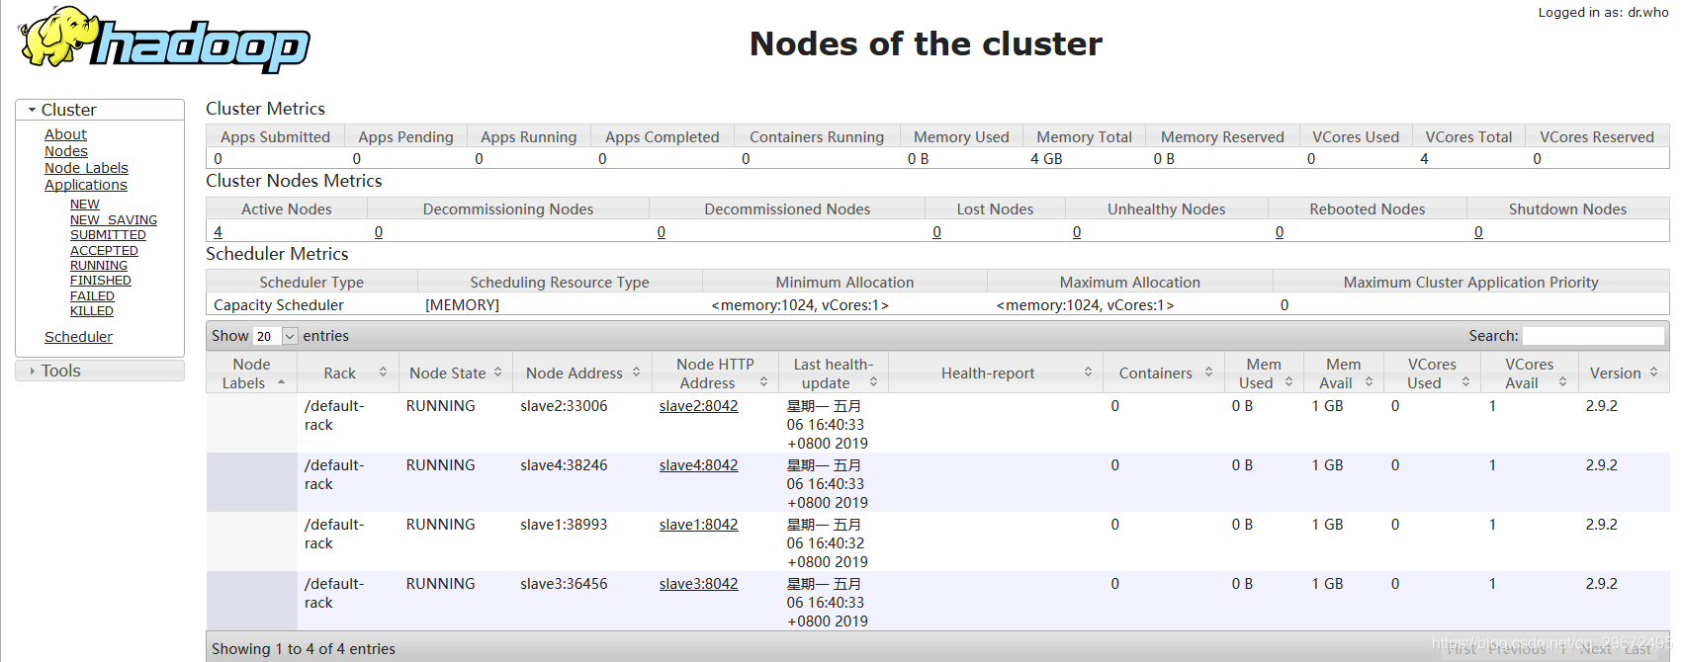Click the Lost Nodes count link

click(936, 232)
